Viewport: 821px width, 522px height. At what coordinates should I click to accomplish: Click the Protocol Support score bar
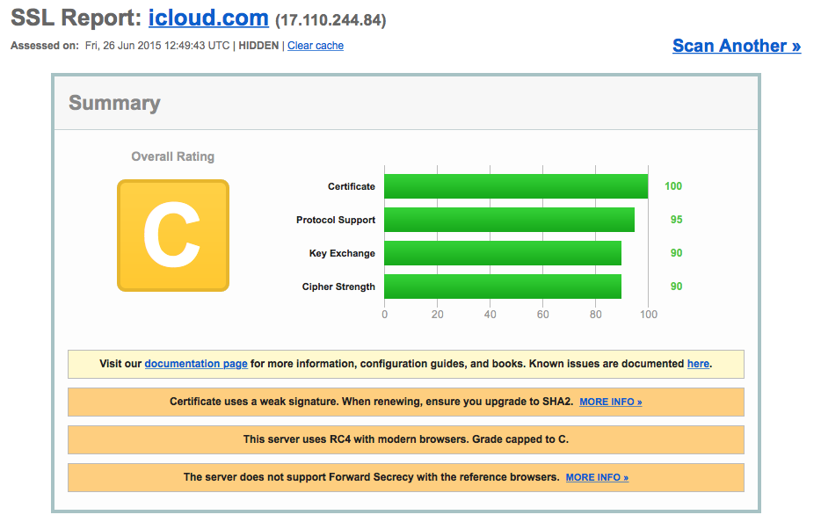(510, 220)
